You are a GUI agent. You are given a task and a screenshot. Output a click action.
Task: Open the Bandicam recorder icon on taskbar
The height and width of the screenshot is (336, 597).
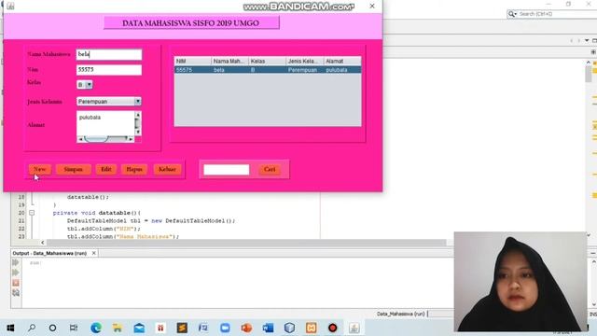click(332, 328)
